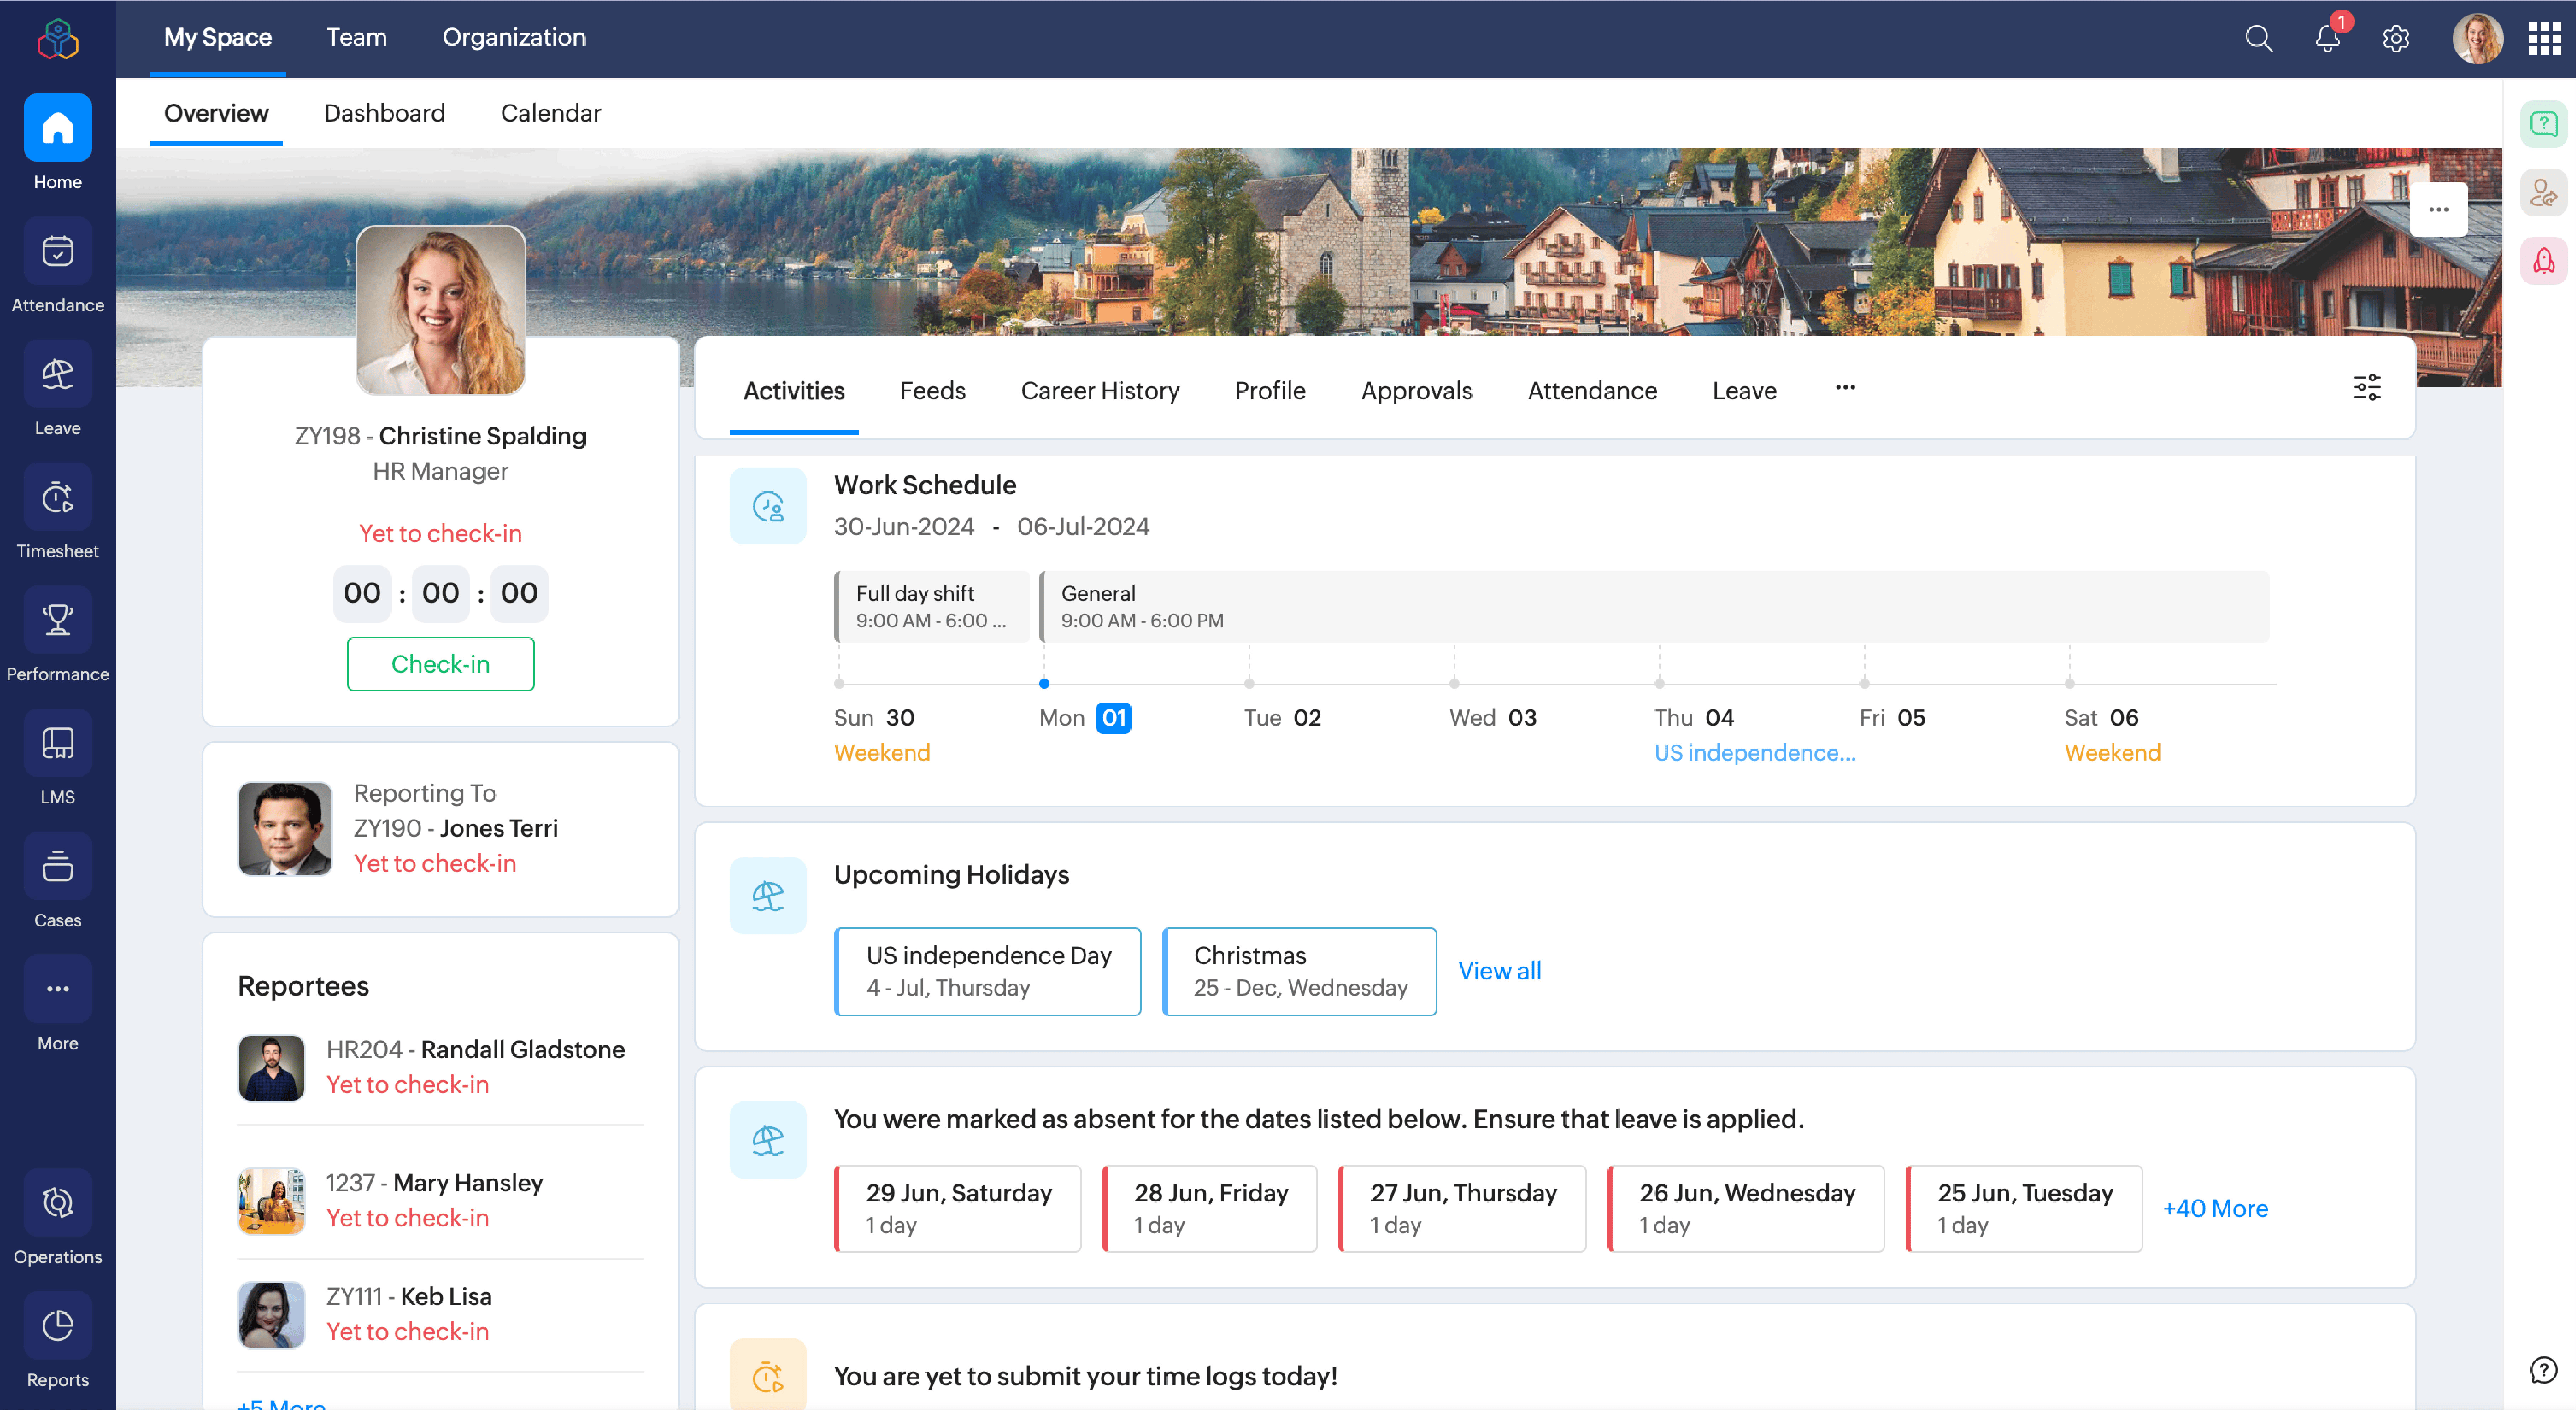Switch to the Dashboard tab
The height and width of the screenshot is (1410, 2576).
(384, 113)
